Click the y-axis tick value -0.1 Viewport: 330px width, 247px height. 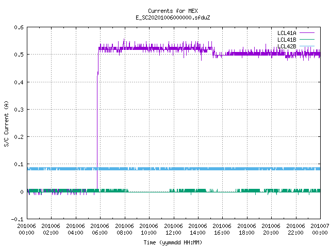click(x=17, y=219)
